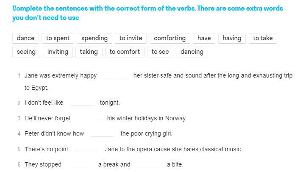Click the 'to take' word chip
306x172 pixels.
pos(263,38)
